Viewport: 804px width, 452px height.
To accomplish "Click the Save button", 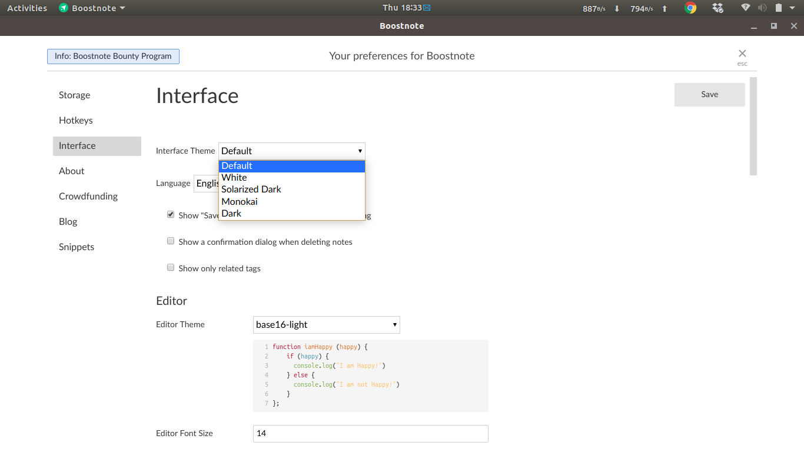I will [709, 94].
